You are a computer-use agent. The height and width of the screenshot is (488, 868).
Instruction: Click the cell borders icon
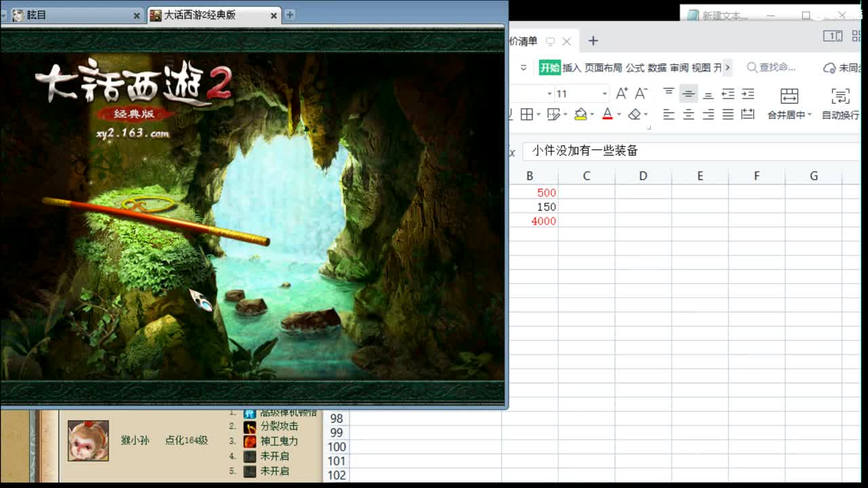pyautogui.click(x=526, y=115)
